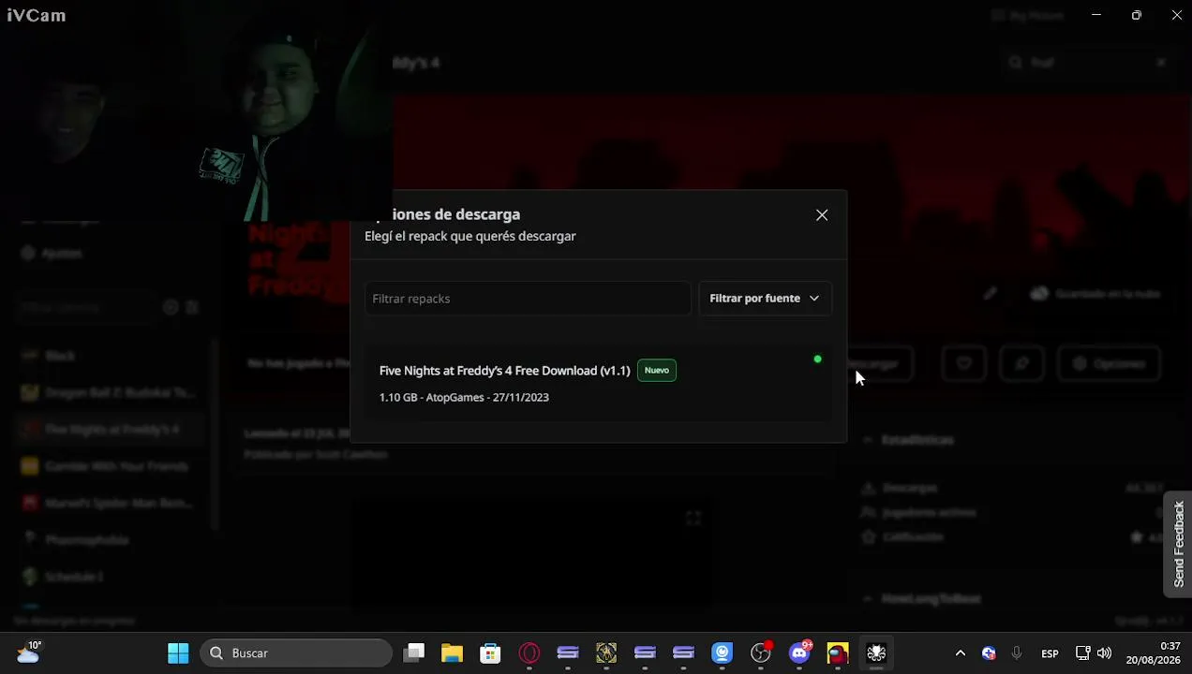The width and height of the screenshot is (1192, 674).
Task: Click the favorite heart button
Action: point(964,363)
